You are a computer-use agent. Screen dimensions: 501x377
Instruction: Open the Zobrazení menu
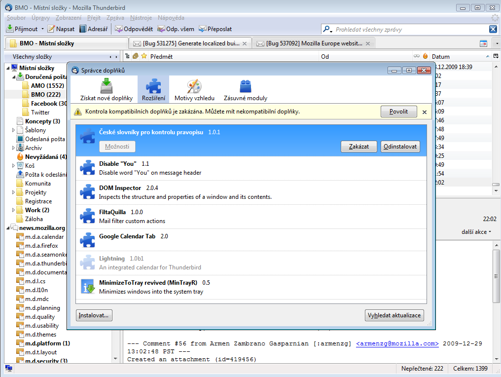[69, 18]
